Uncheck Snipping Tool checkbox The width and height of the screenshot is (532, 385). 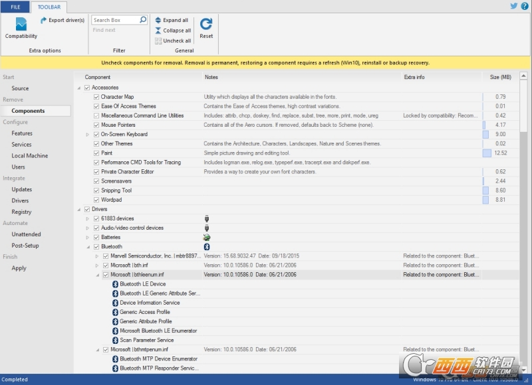click(96, 191)
